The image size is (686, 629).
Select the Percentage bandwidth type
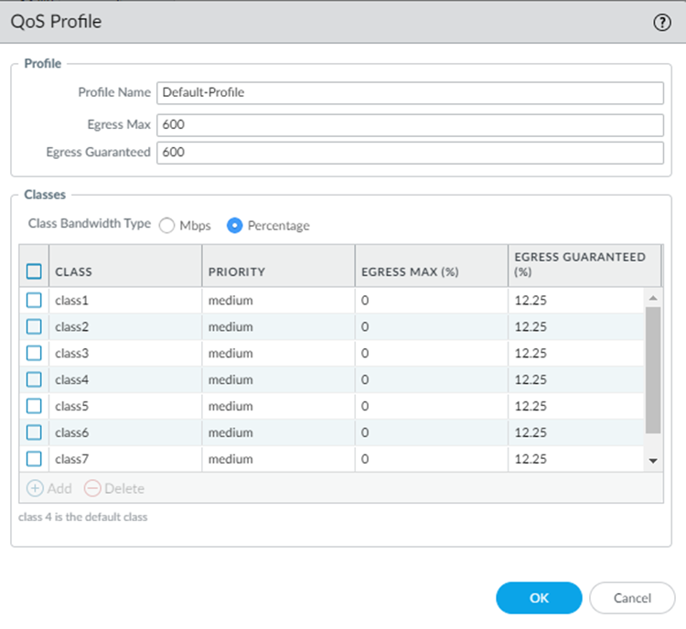(x=234, y=226)
